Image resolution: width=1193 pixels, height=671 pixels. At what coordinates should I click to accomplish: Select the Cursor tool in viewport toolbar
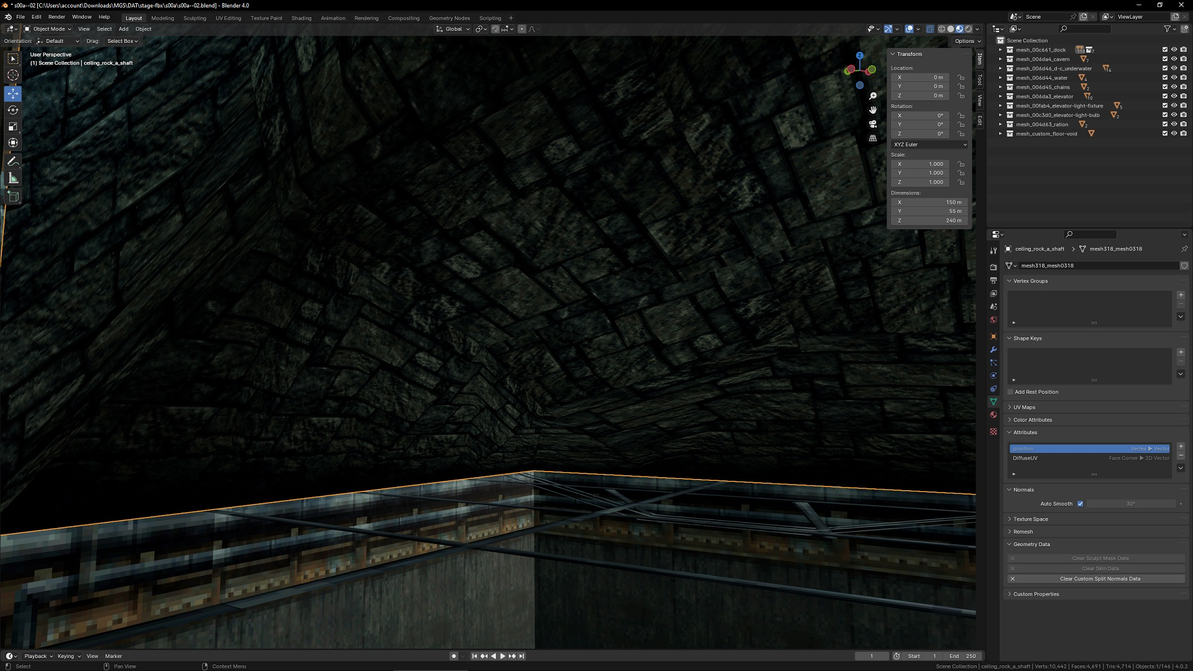coord(13,75)
